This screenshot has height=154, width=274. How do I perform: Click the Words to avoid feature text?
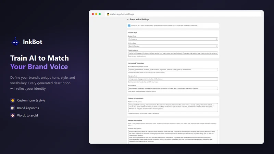click(27, 115)
